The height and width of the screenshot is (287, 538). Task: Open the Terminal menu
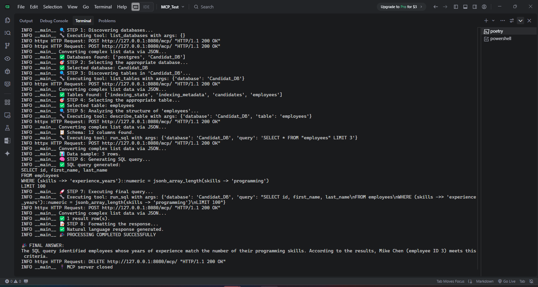[x=103, y=7]
